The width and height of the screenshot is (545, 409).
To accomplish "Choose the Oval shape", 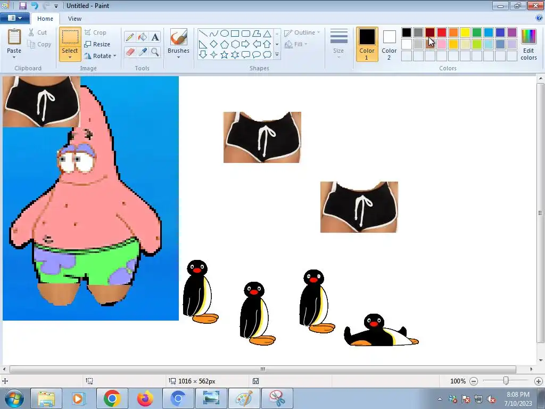I will 225,34.
